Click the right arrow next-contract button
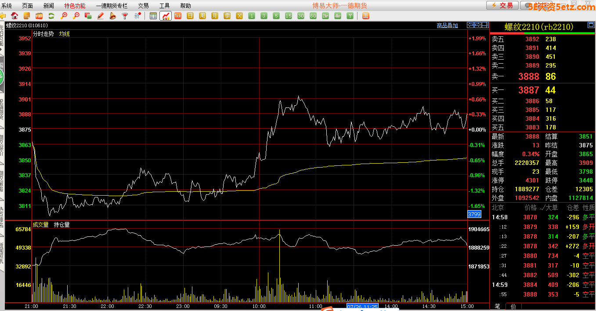 pos(478,25)
